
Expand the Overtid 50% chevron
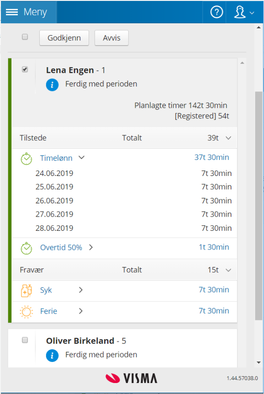tap(91, 247)
